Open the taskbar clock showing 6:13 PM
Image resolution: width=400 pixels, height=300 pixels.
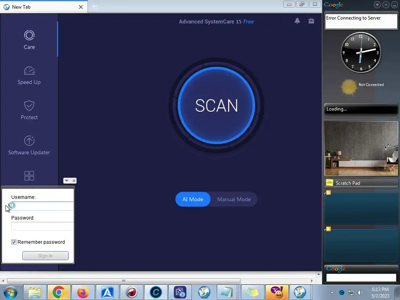[x=380, y=293]
